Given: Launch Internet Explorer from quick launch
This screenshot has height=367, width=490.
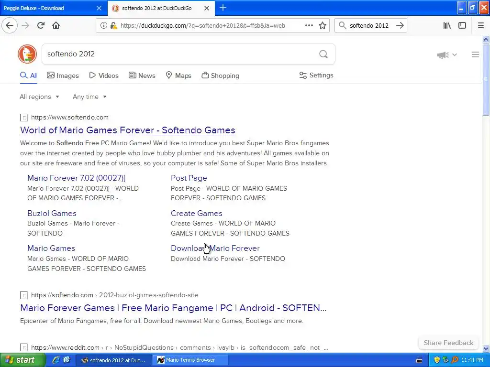Looking at the screenshot, I should 56,360.
